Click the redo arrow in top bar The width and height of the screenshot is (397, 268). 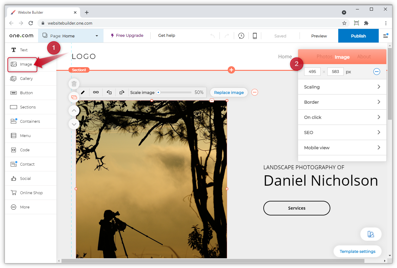[x=227, y=36]
